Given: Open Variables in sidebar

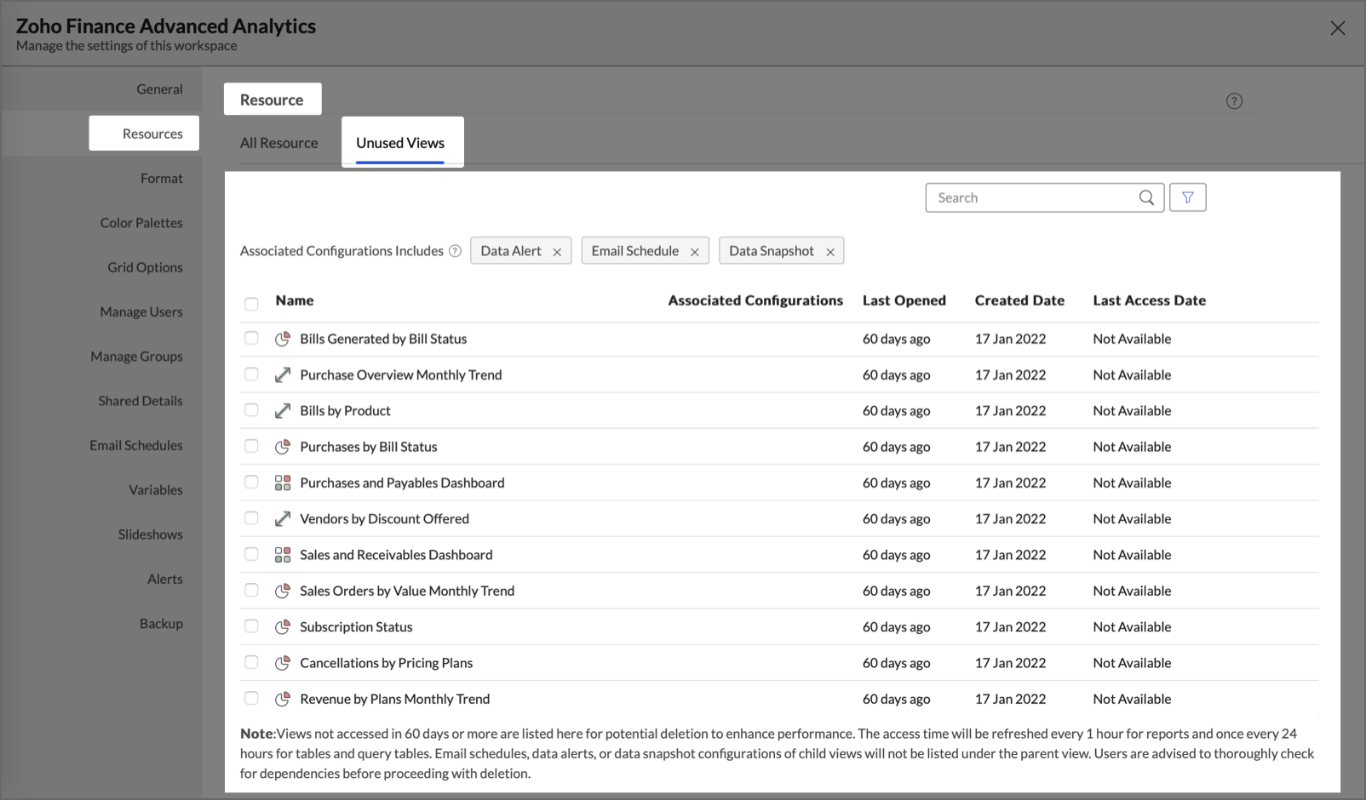Looking at the screenshot, I should 156,490.
